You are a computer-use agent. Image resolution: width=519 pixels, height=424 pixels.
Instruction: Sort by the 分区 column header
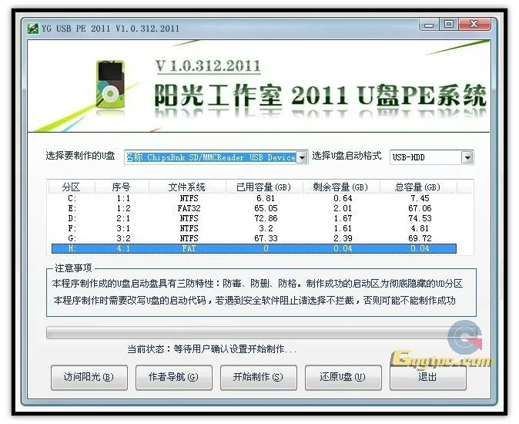(71, 187)
